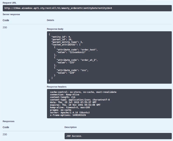
Task: Click the cache-control header line
Action: click(x=83, y=92)
